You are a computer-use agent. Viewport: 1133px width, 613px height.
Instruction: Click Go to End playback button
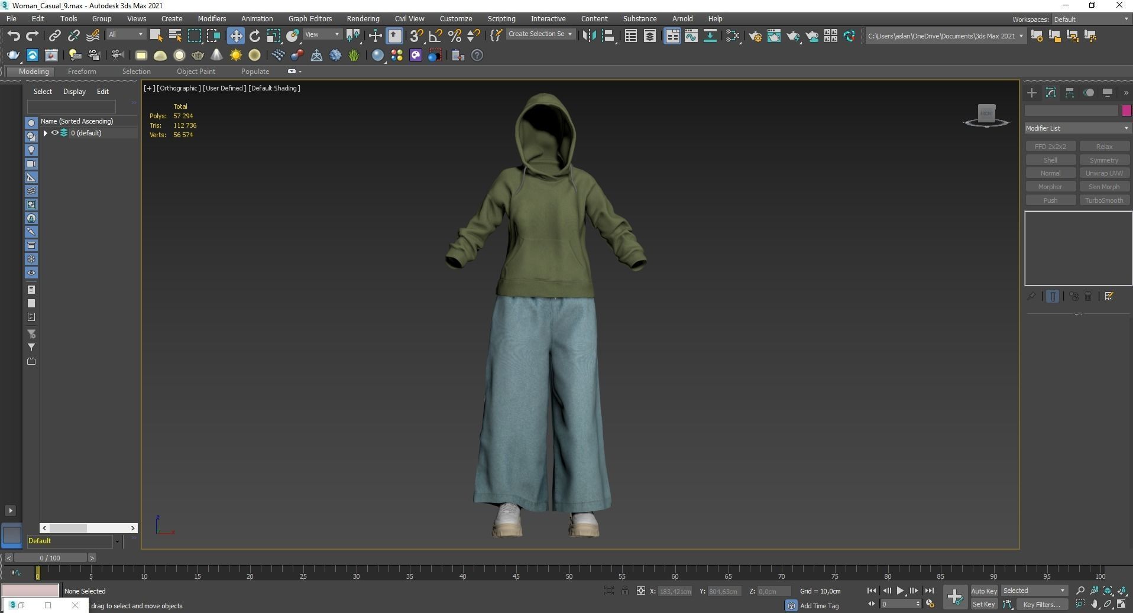[929, 591]
